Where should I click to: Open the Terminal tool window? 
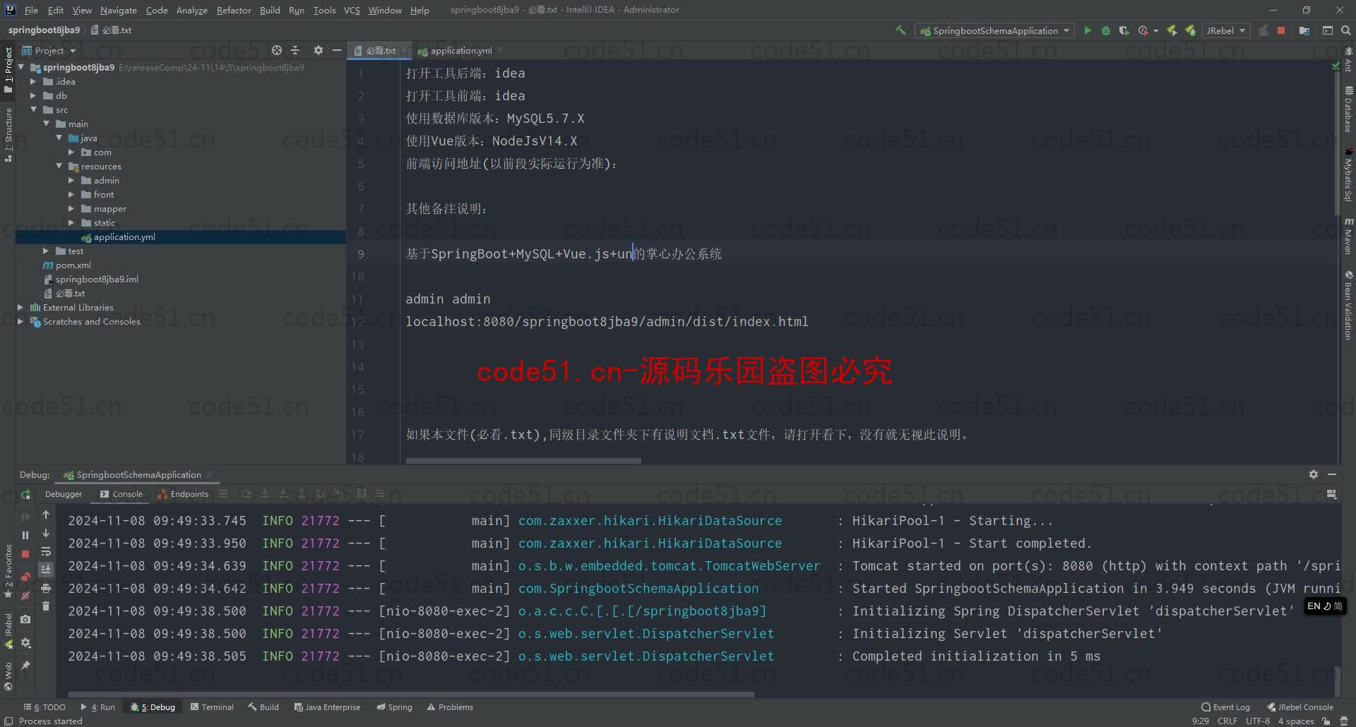pos(212,707)
